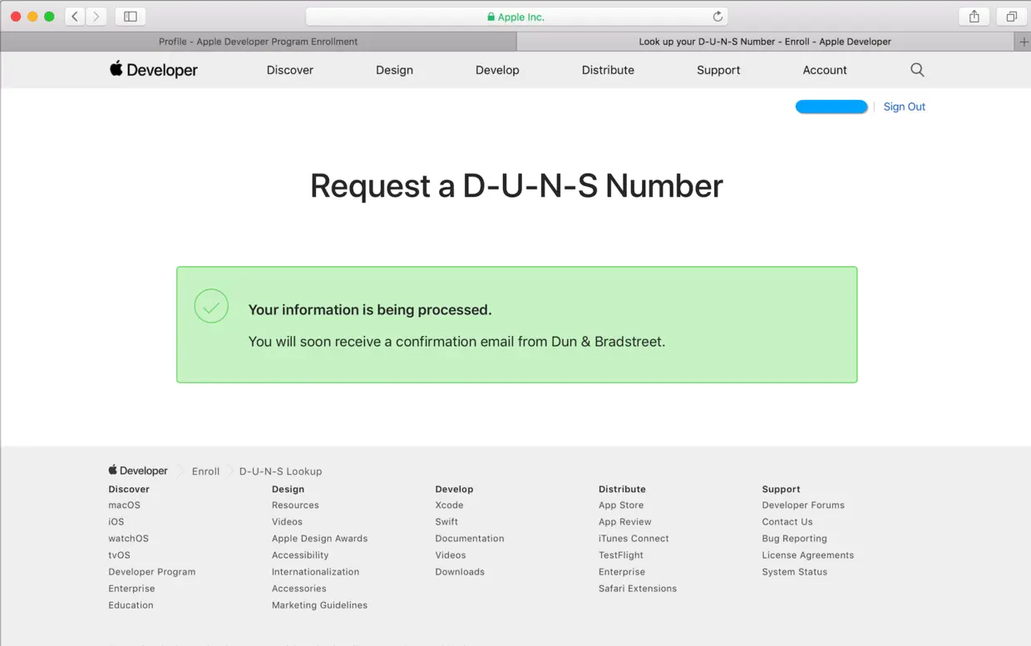This screenshot has width=1031, height=646.
Task: Open iOS footer link
Action: click(116, 522)
